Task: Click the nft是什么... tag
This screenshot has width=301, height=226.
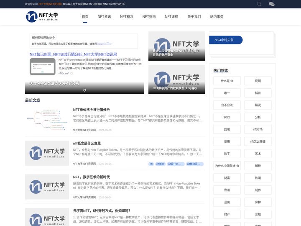Action: coord(176,164)
